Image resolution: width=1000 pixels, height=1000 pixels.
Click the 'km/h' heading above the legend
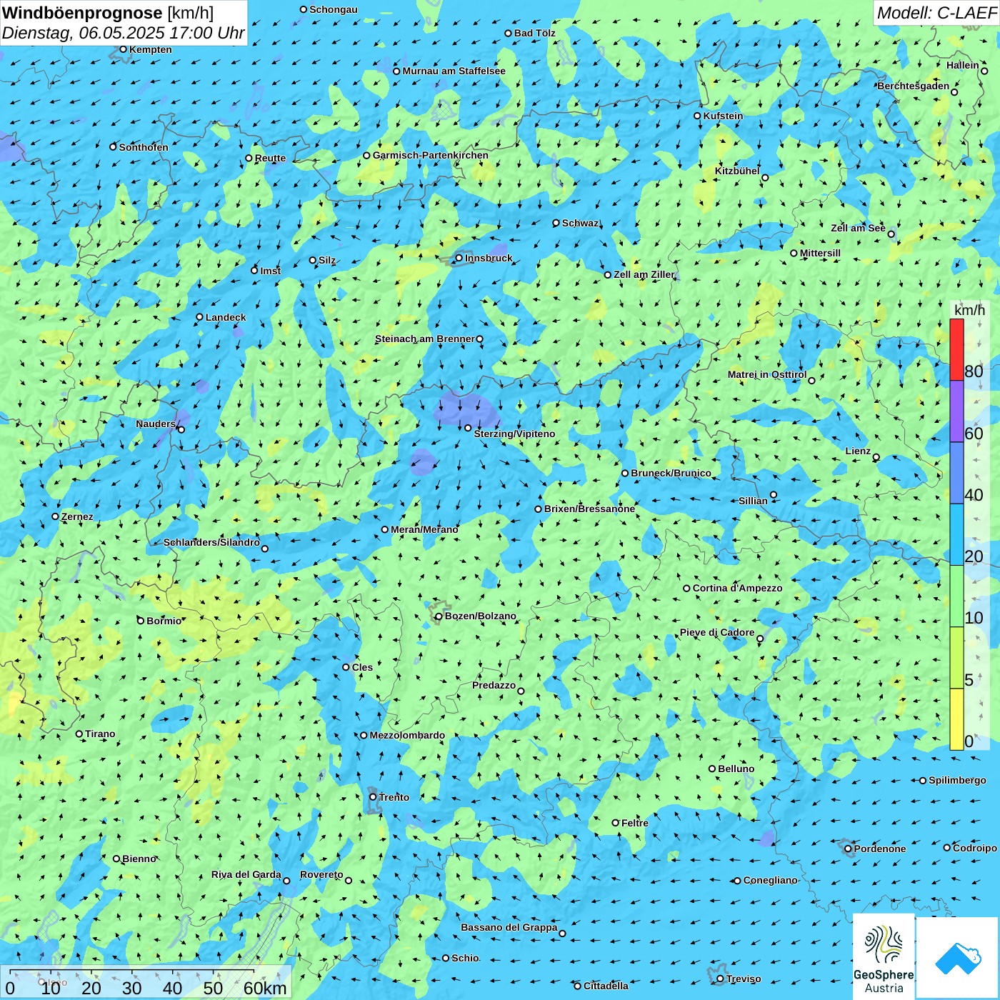click(x=969, y=310)
